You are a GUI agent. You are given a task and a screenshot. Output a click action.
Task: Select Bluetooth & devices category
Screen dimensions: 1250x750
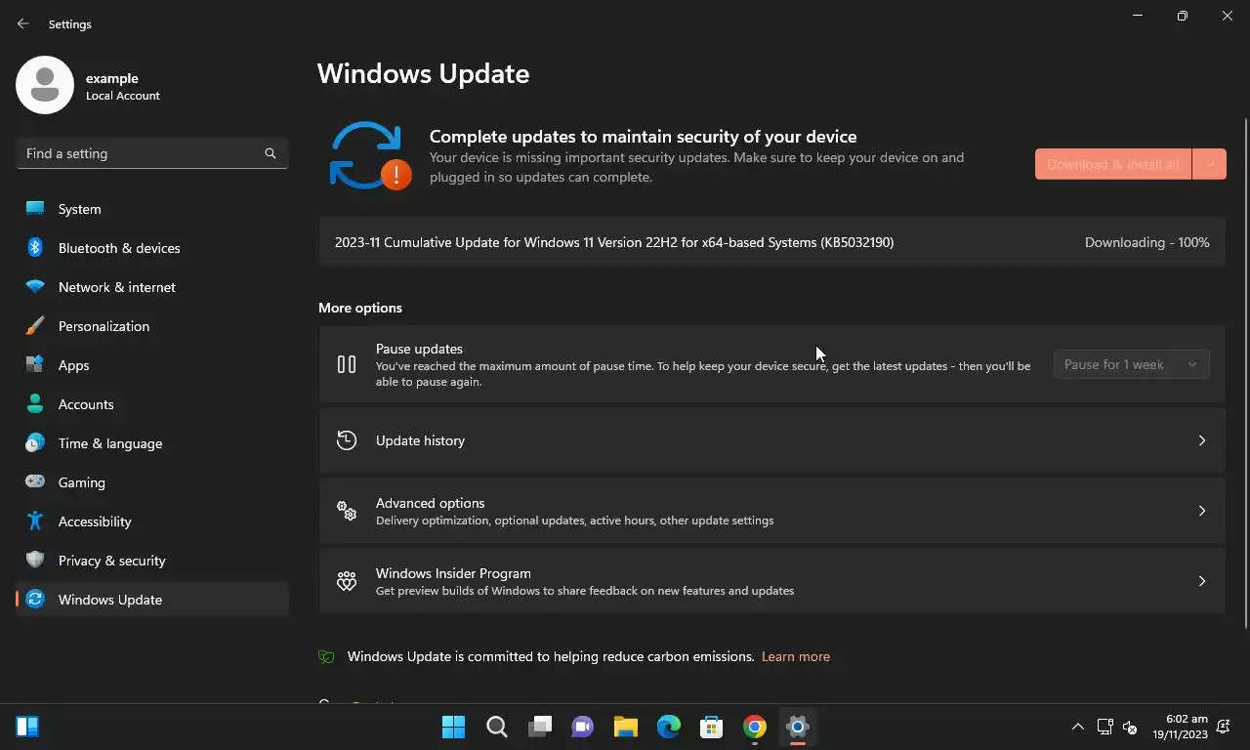coord(152,248)
